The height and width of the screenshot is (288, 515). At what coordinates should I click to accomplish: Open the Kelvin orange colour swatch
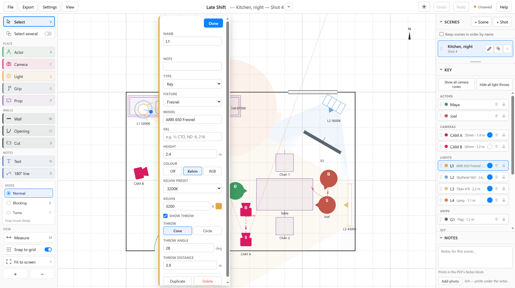pos(219,206)
